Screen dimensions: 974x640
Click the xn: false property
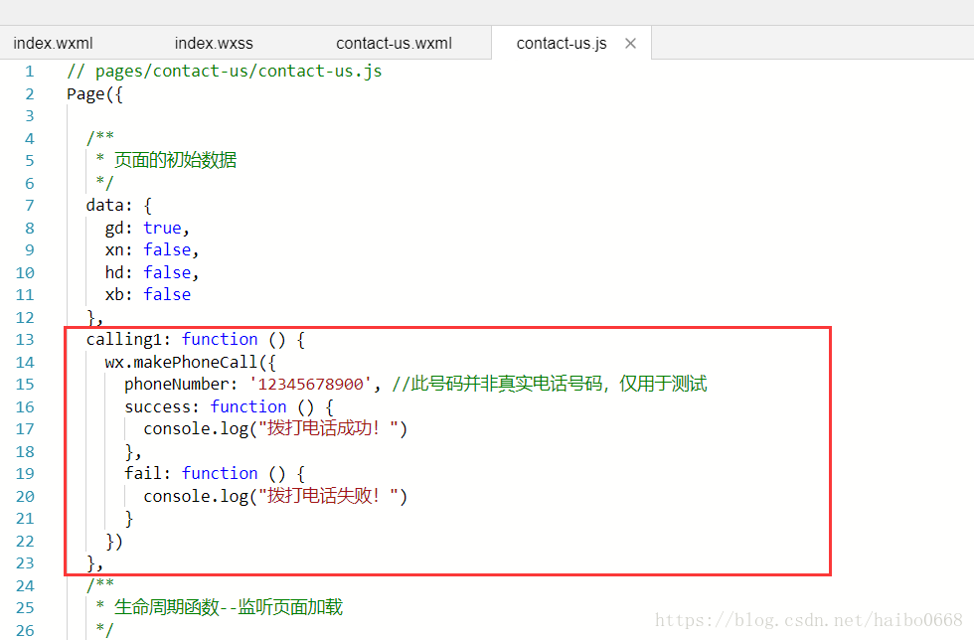[151, 250]
